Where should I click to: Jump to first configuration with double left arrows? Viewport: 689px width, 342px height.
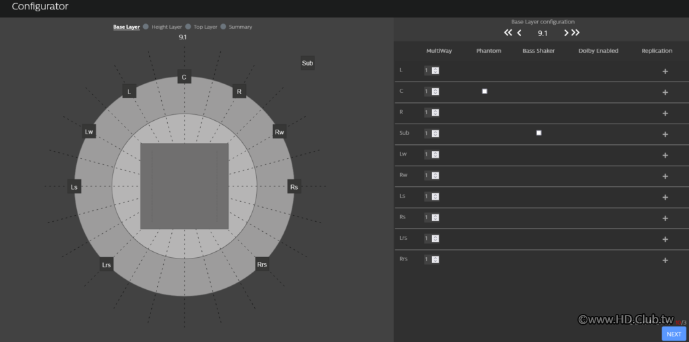(508, 33)
